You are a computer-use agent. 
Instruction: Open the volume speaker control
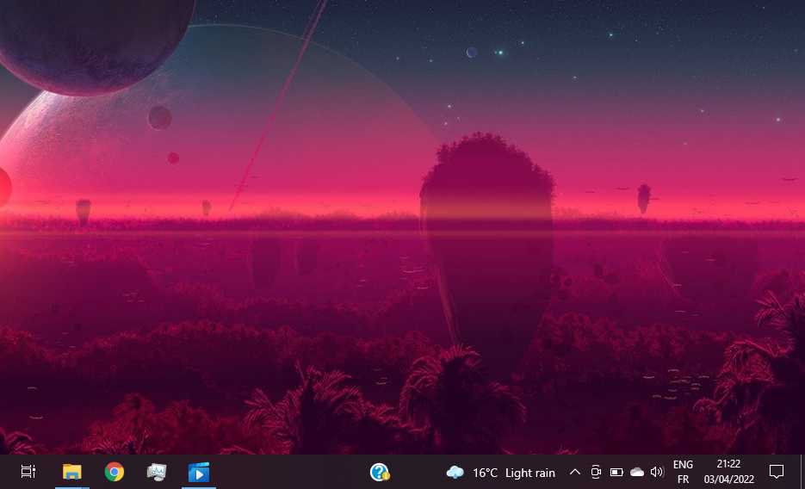657,472
